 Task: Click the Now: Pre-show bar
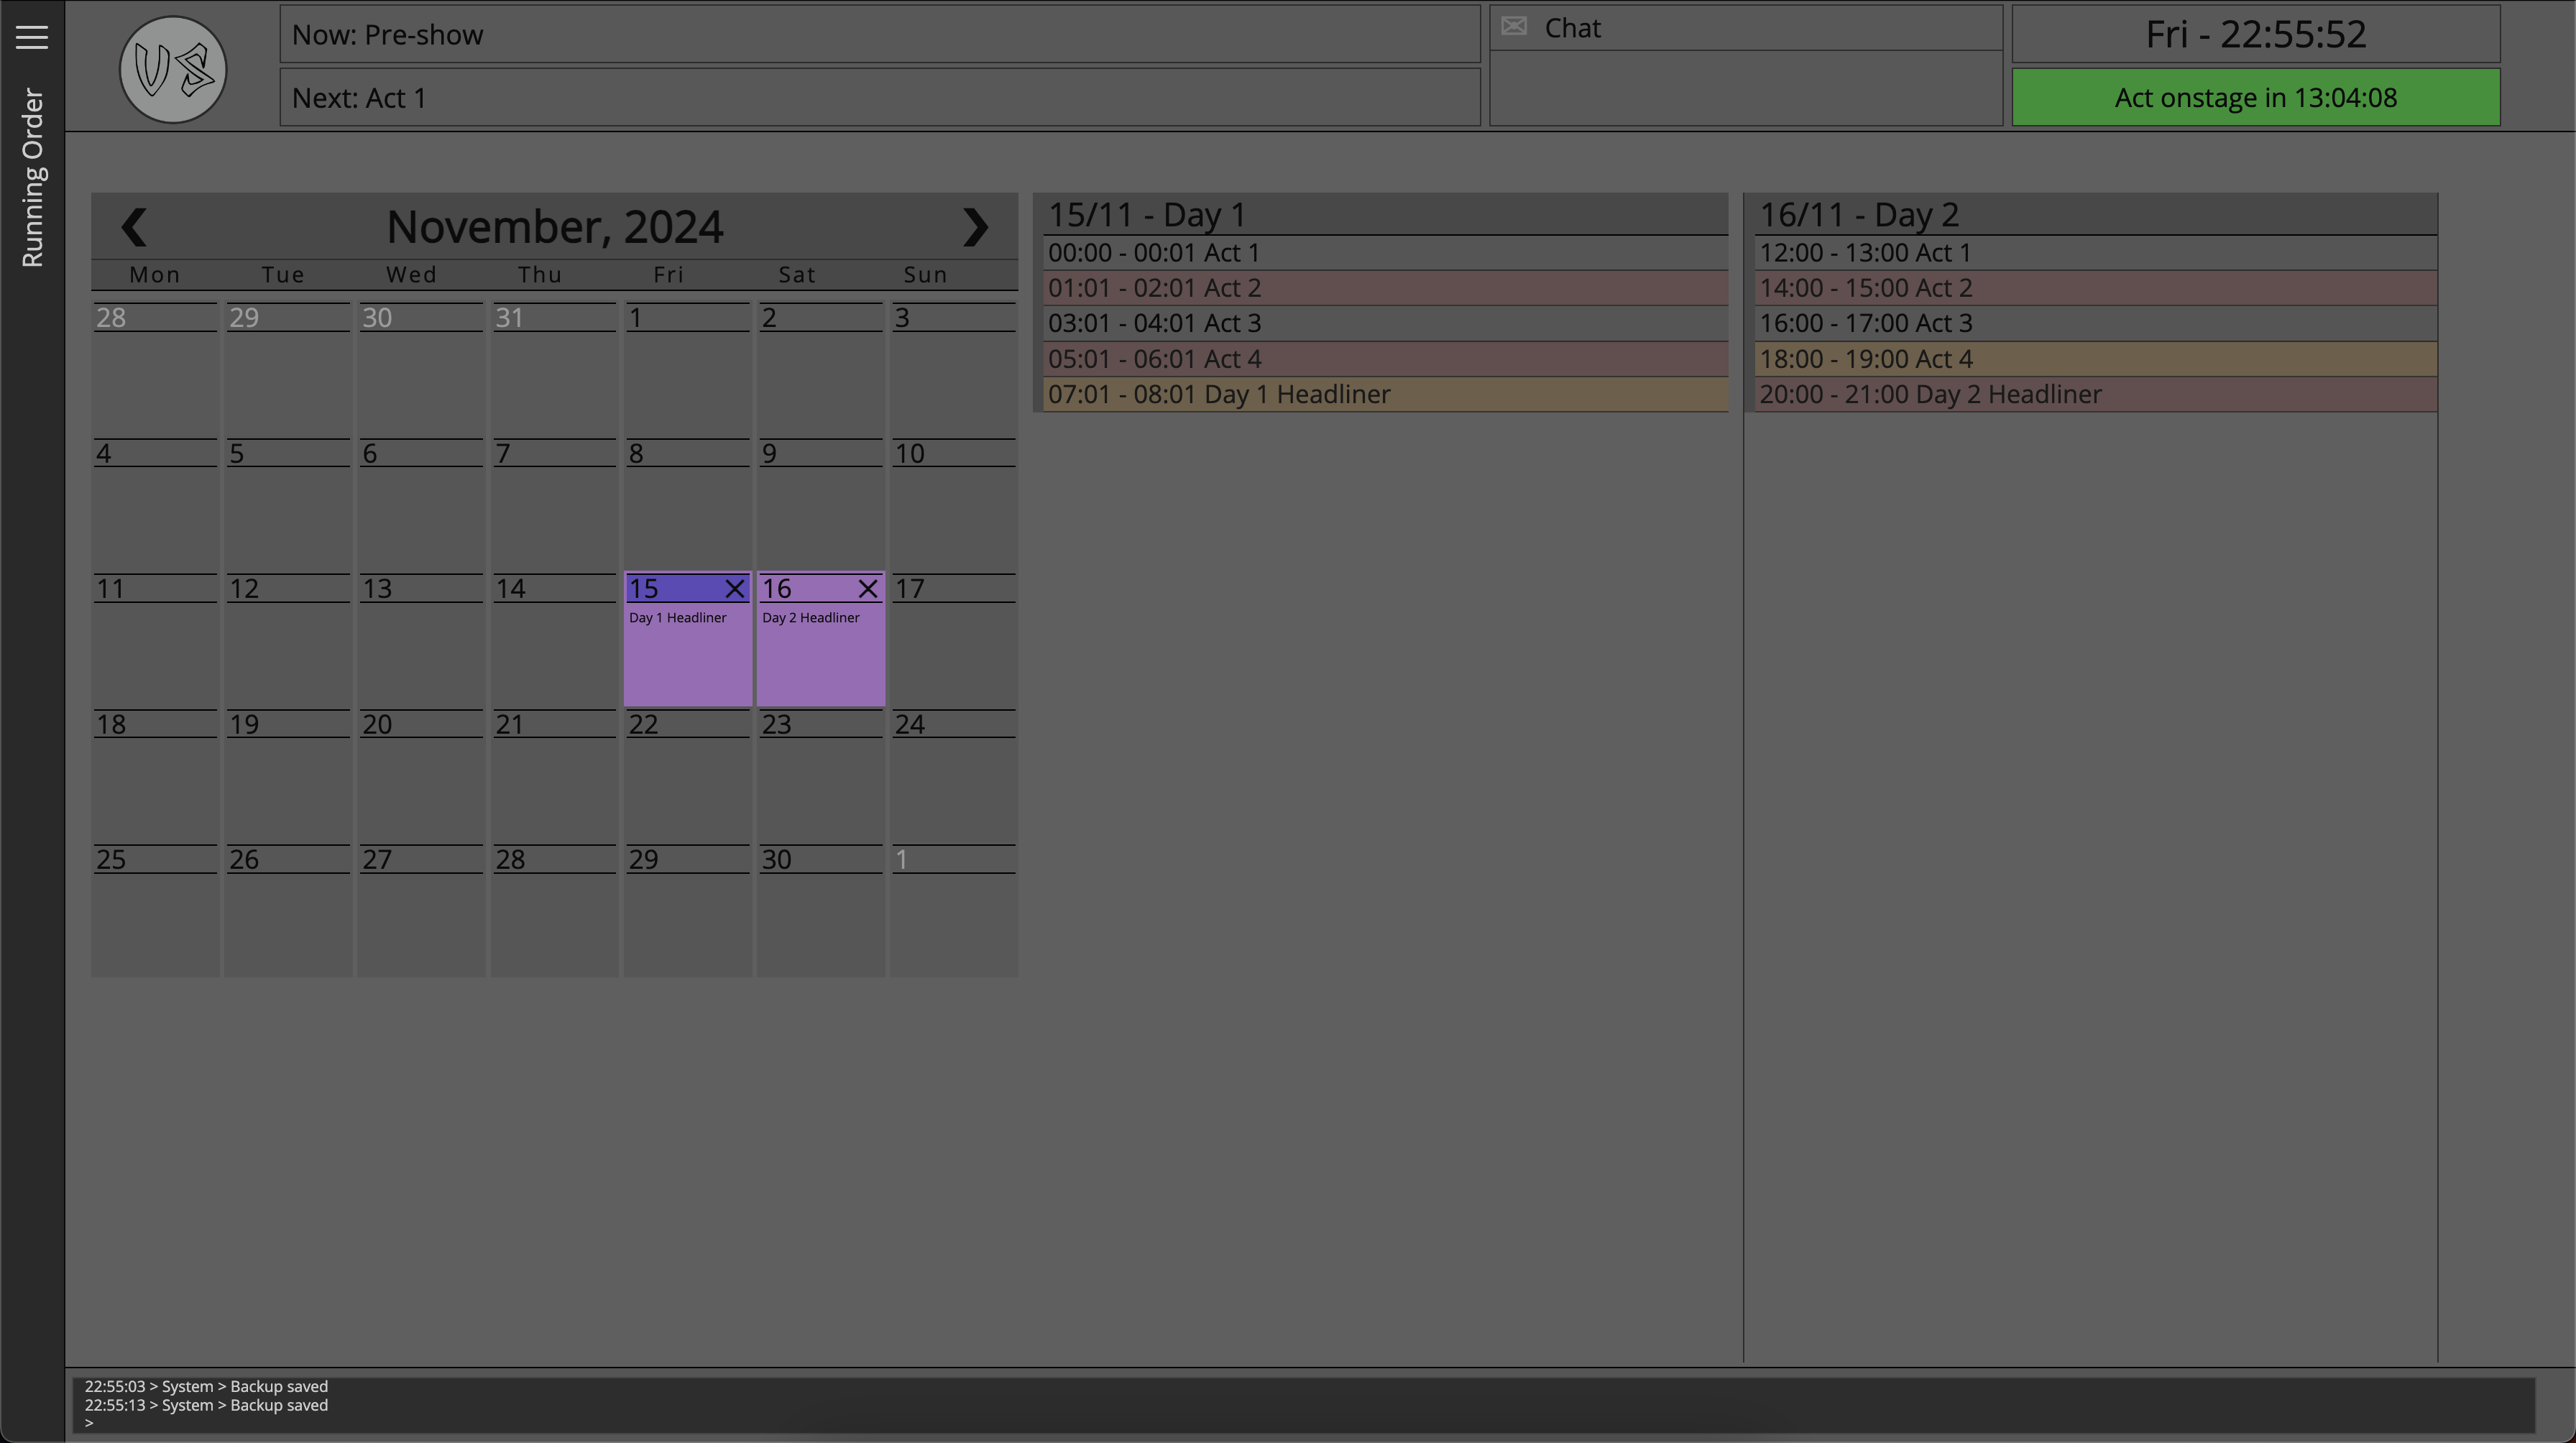880,34
